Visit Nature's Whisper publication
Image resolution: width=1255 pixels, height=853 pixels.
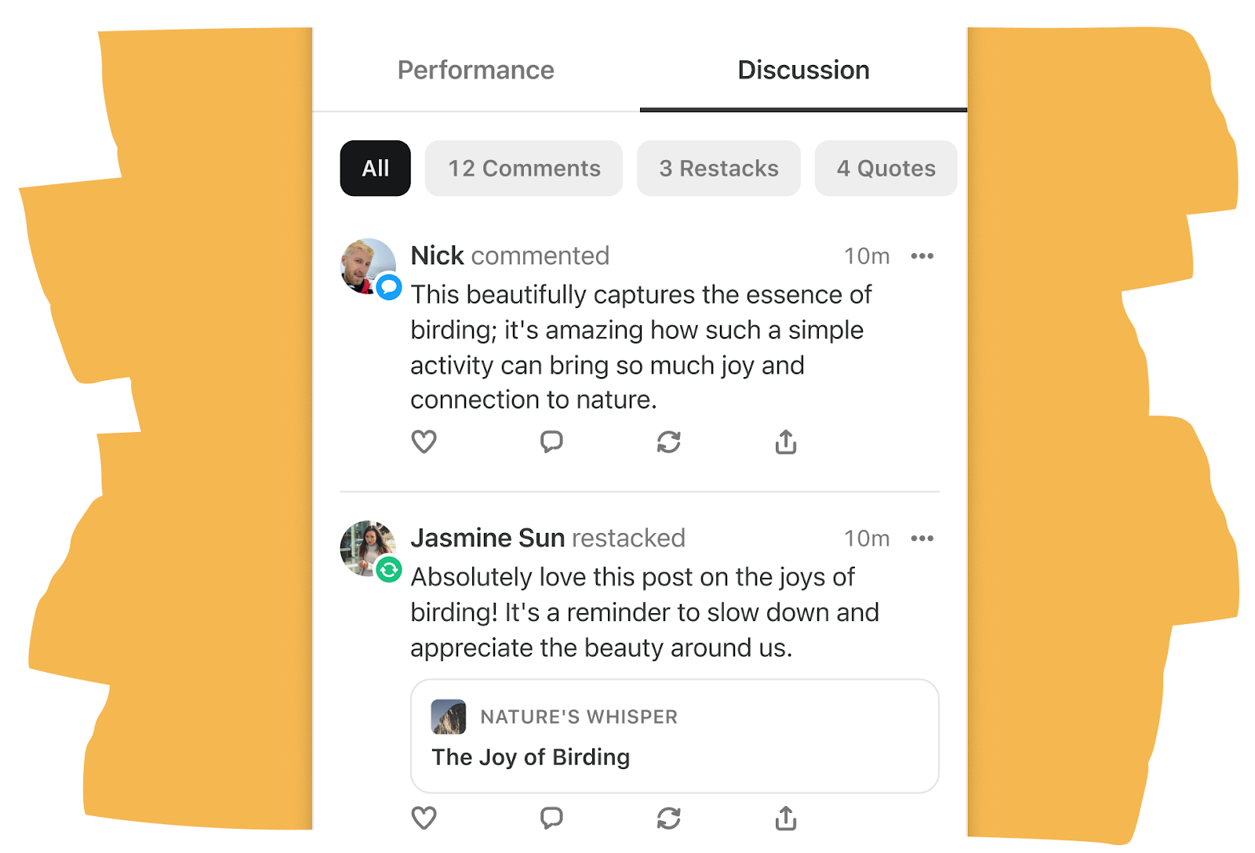point(577,716)
